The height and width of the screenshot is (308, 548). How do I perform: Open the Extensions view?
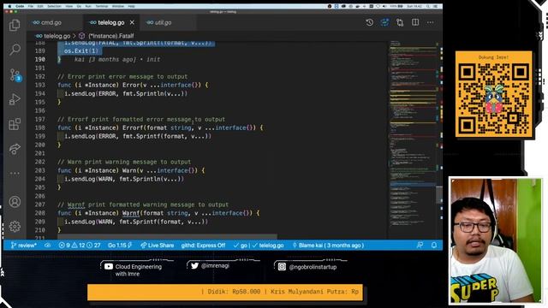click(x=15, y=124)
